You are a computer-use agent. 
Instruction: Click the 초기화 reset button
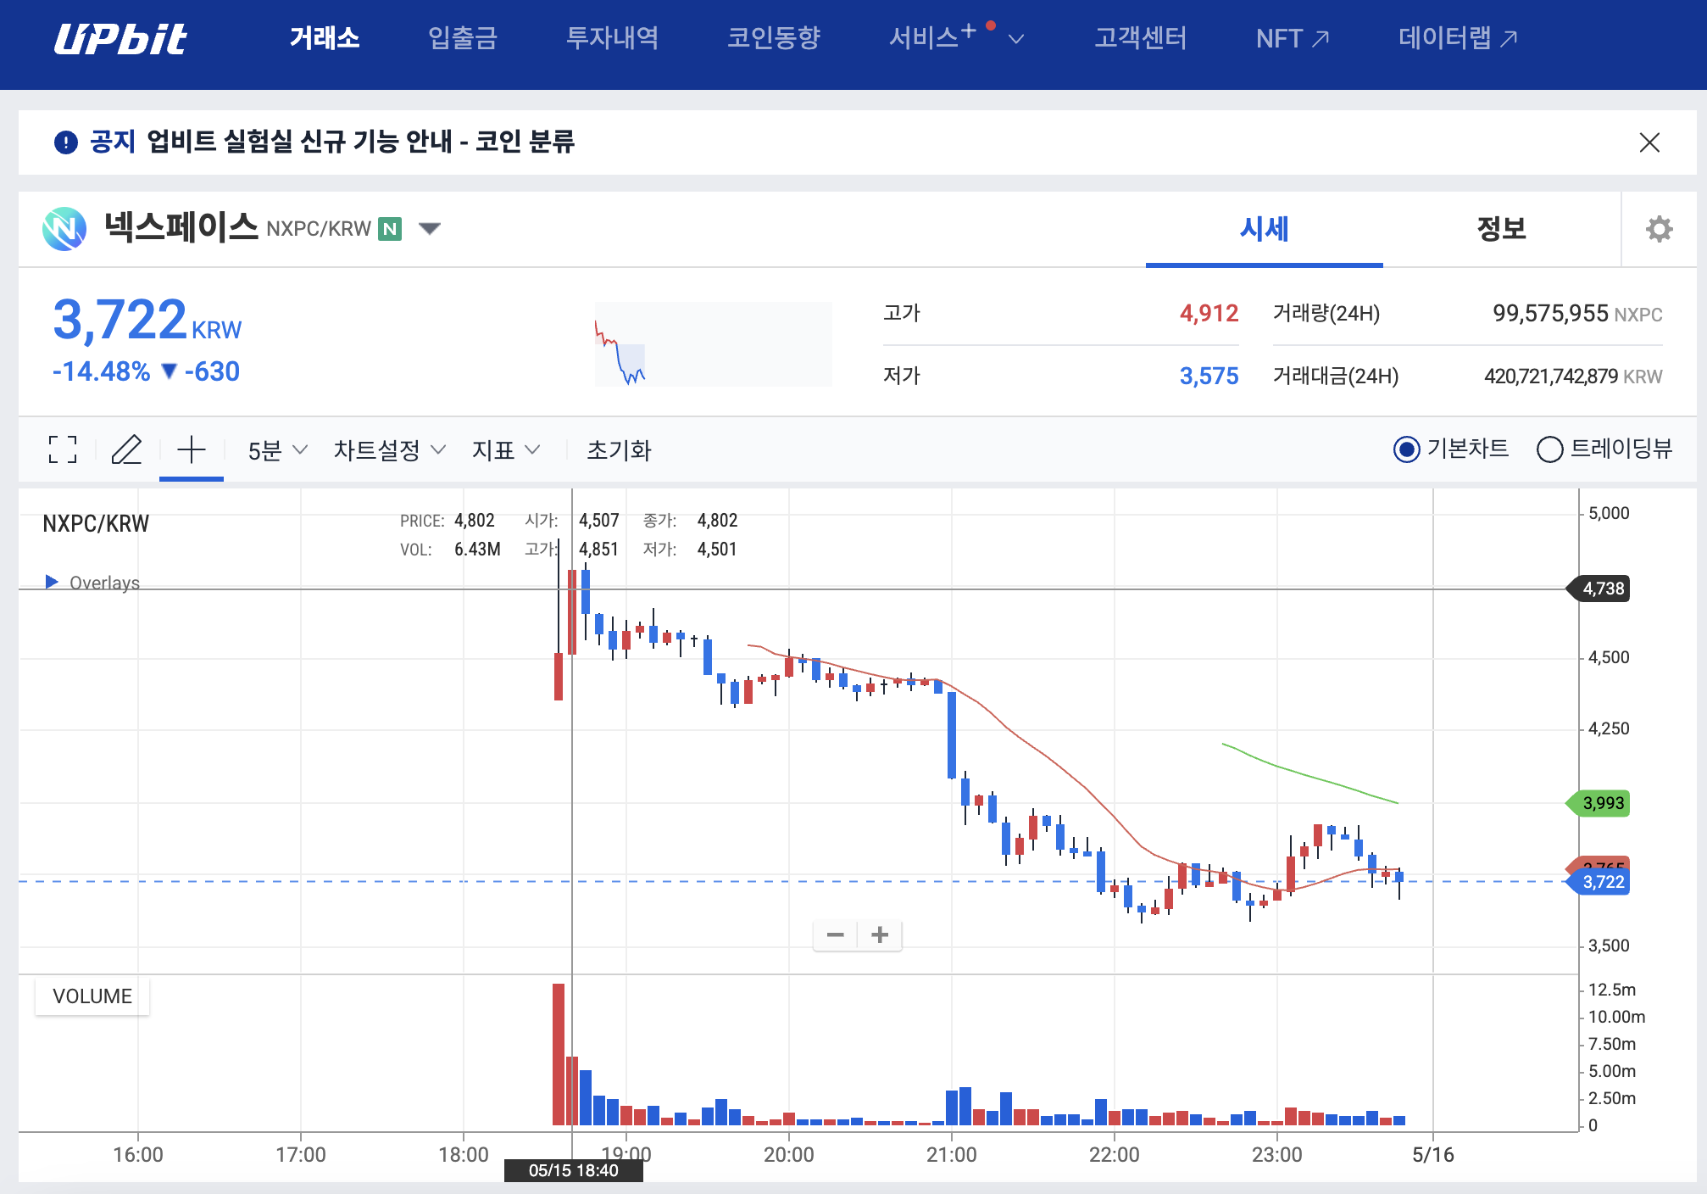(619, 450)
